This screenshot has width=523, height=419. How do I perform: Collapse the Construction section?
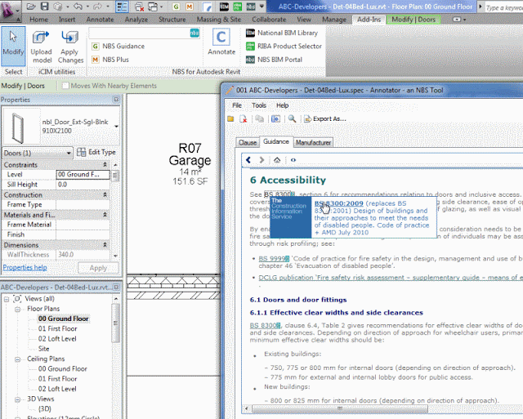tap(105, 195)
